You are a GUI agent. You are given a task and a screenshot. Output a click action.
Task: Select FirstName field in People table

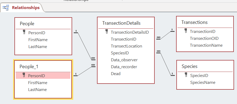click(38, 40)
